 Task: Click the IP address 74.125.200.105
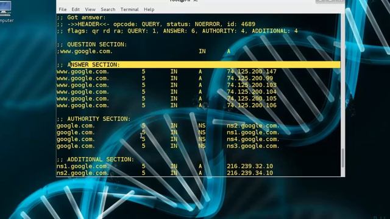(x=252, y=99)
